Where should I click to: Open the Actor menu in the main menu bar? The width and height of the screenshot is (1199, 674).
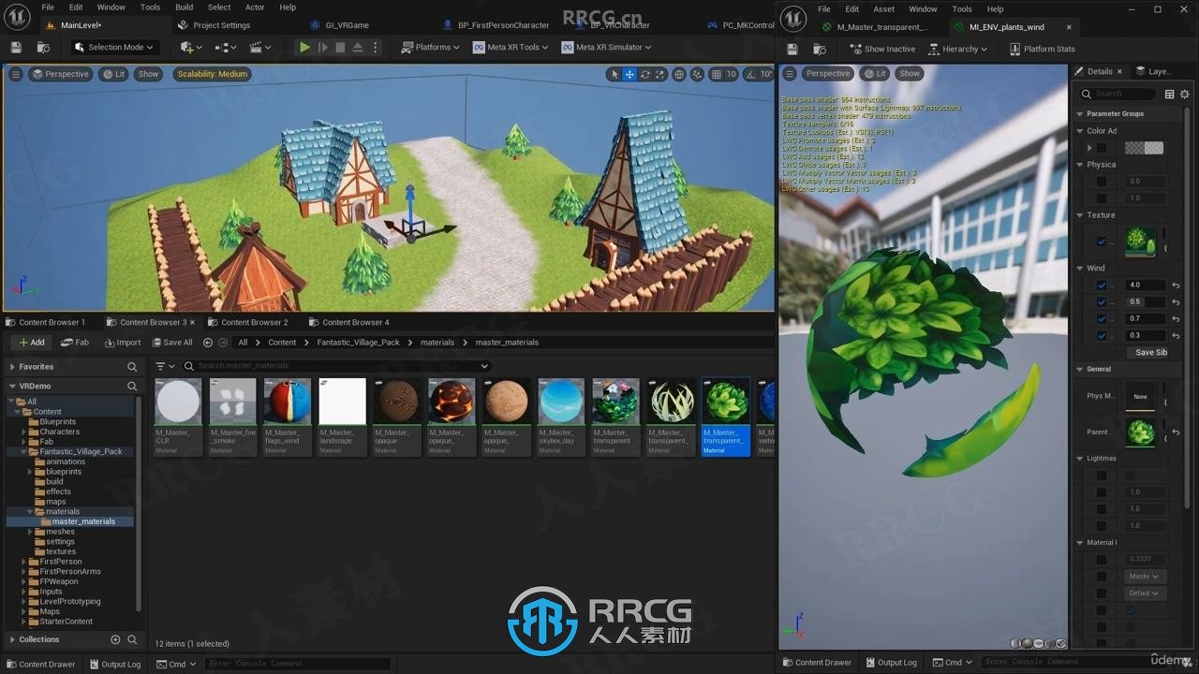[255, 7]
